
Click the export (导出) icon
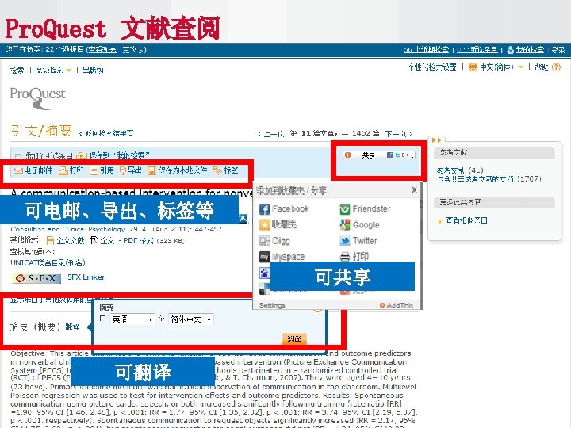pyautogui.click(x=123, y=170)
